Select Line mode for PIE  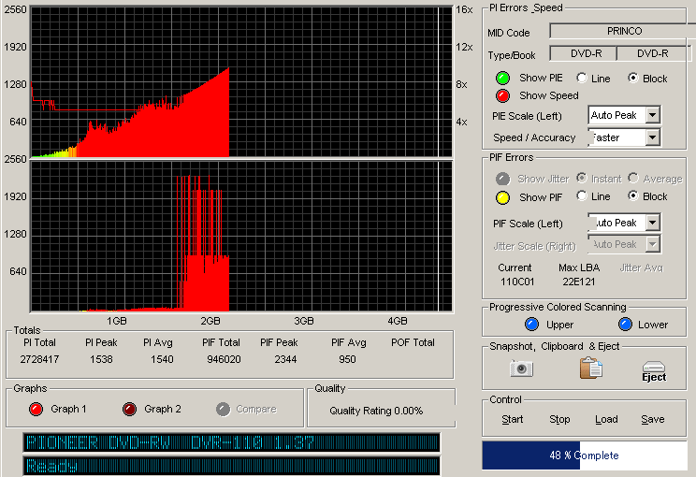point(582,78)
